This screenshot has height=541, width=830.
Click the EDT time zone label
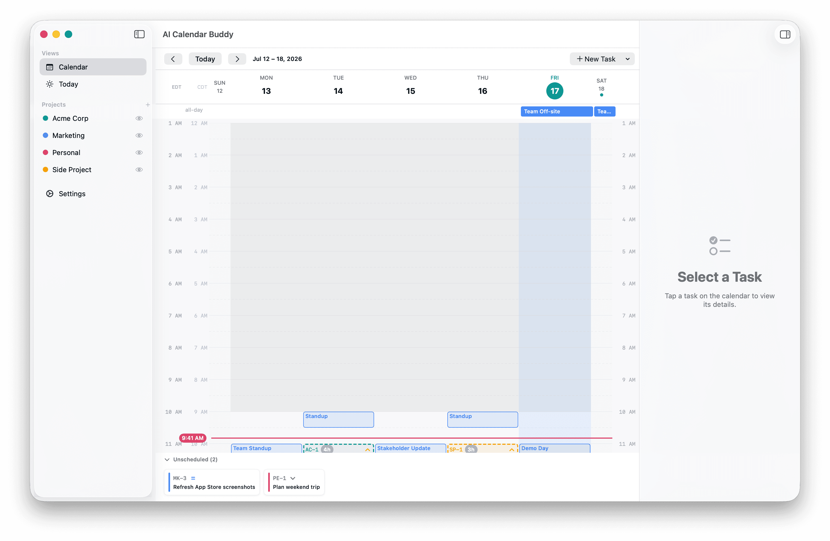tap(177, 87)
